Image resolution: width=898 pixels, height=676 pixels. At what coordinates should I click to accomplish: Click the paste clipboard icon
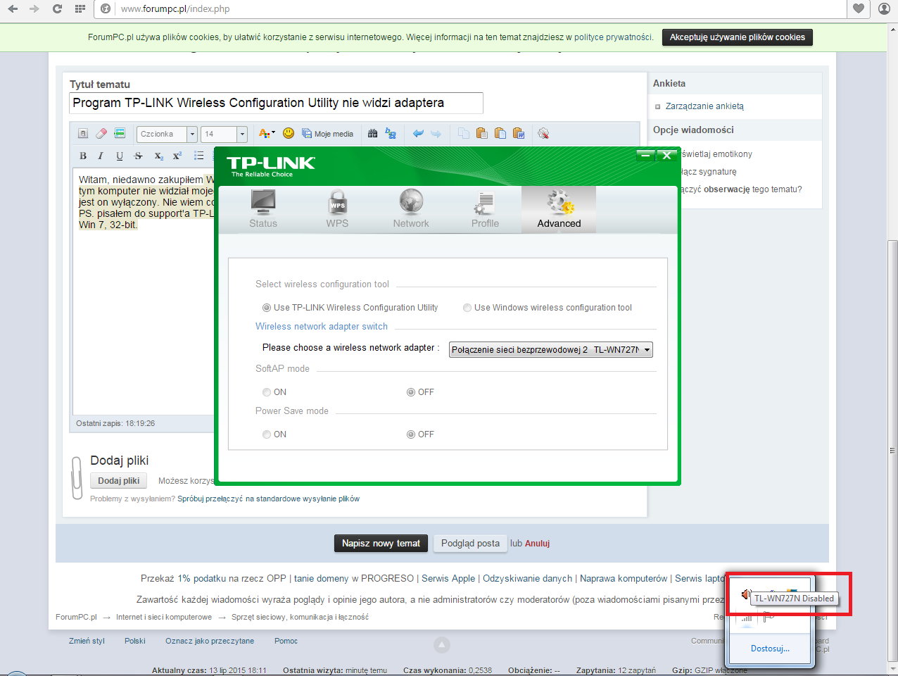coord(482,133)
